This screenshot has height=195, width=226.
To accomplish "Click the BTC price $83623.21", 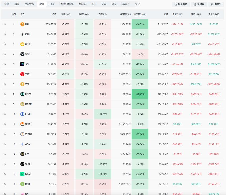I will 51,24.
